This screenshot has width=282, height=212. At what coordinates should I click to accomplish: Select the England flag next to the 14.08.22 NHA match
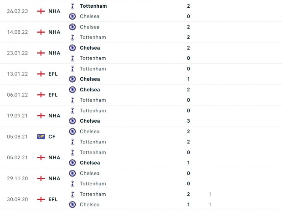(40, 32)
